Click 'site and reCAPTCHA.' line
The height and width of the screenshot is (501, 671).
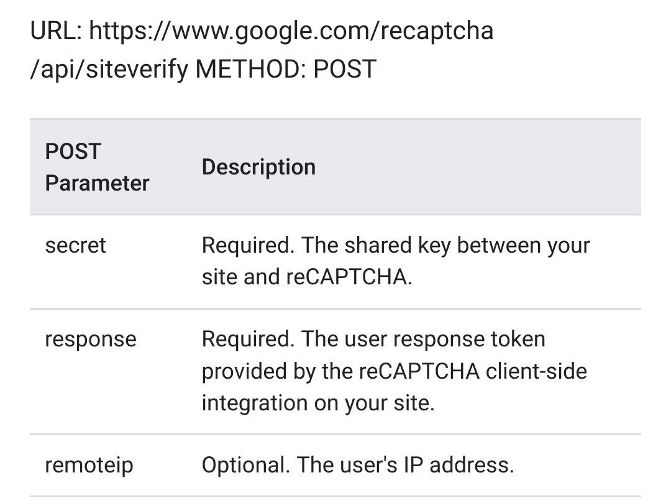coord(307,277)
